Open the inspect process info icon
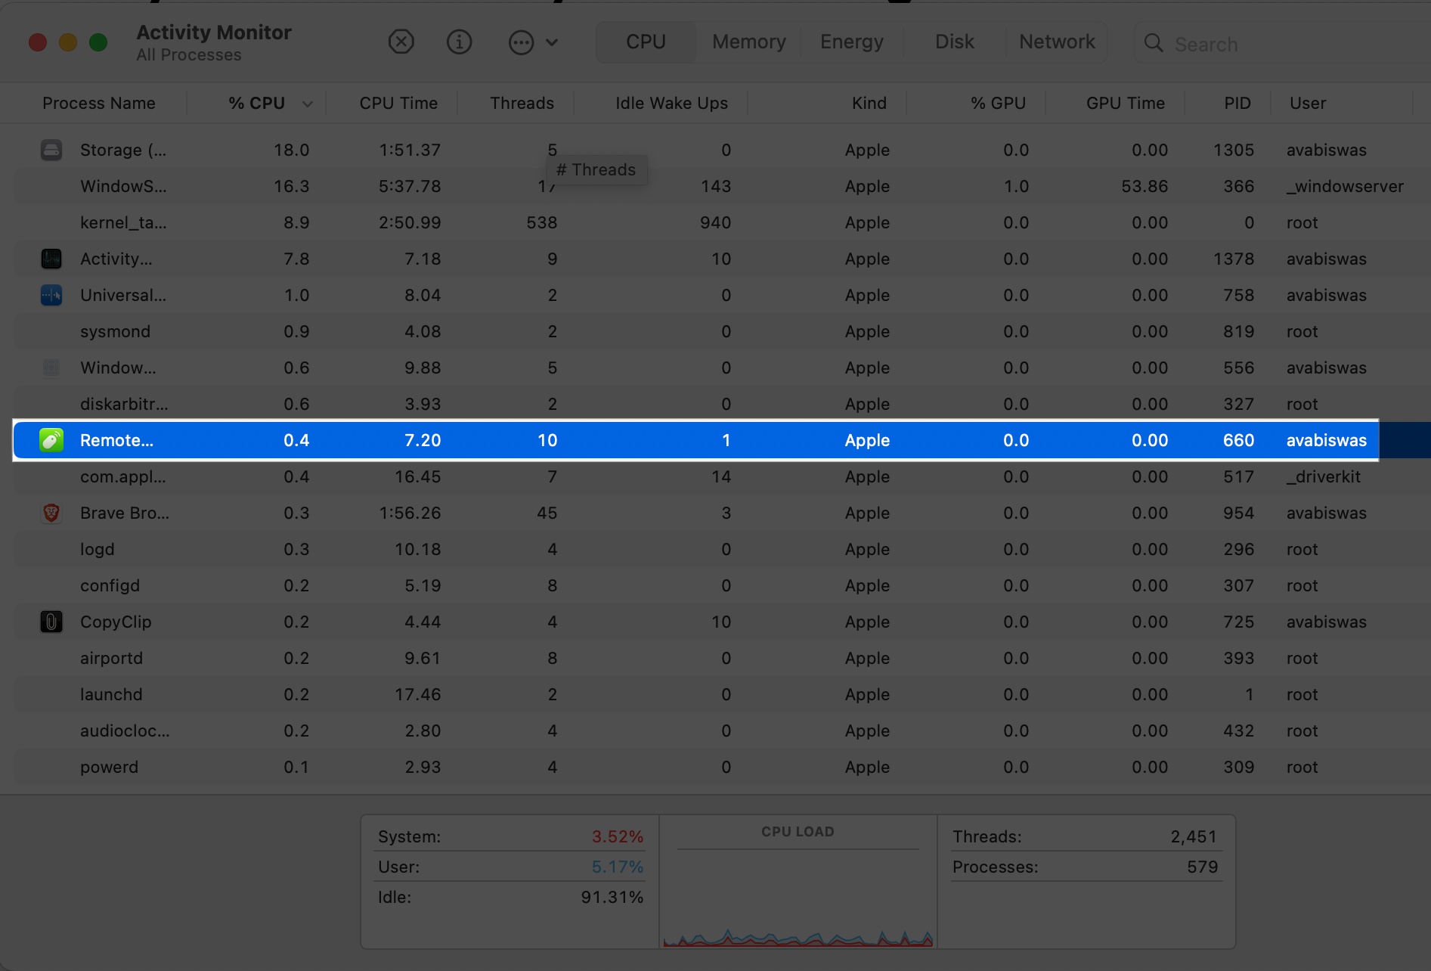 459,42
